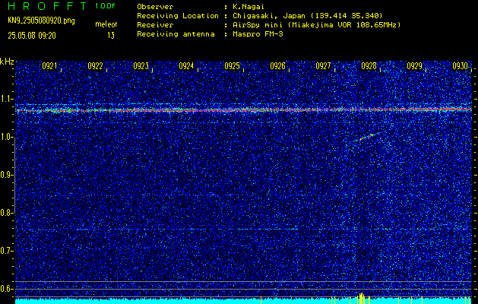The image size is (478, 304).
Task: Click the file name KN9_2505080920.png
Action: (41, 21)
